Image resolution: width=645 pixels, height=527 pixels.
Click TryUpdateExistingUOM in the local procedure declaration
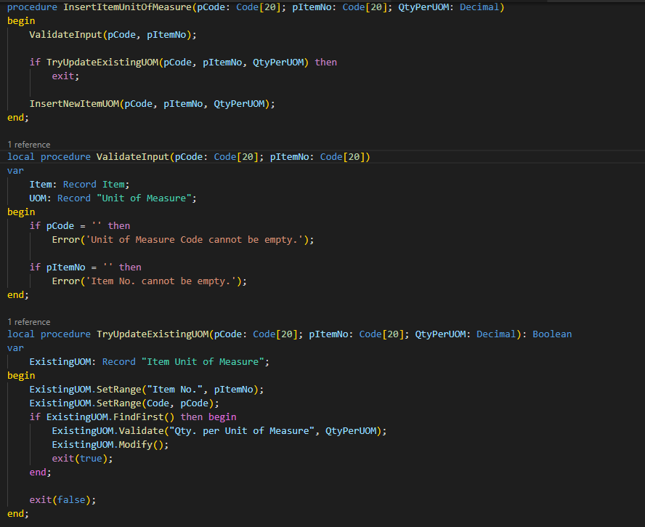[153, 334]
